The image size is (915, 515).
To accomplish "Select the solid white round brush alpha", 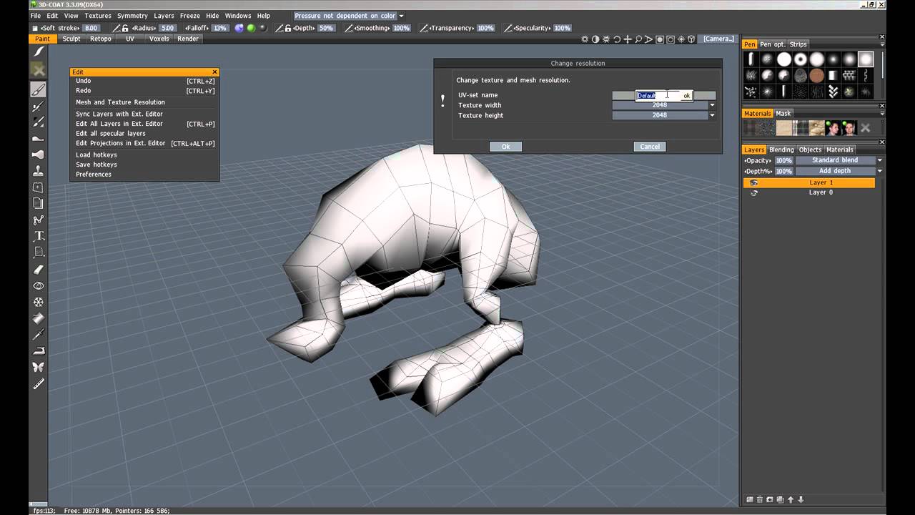I will 784,59.
